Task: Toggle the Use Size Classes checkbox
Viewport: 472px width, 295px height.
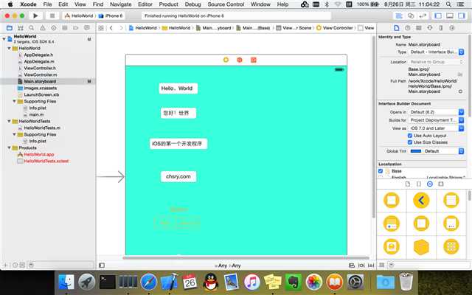Action: [410, 142]
